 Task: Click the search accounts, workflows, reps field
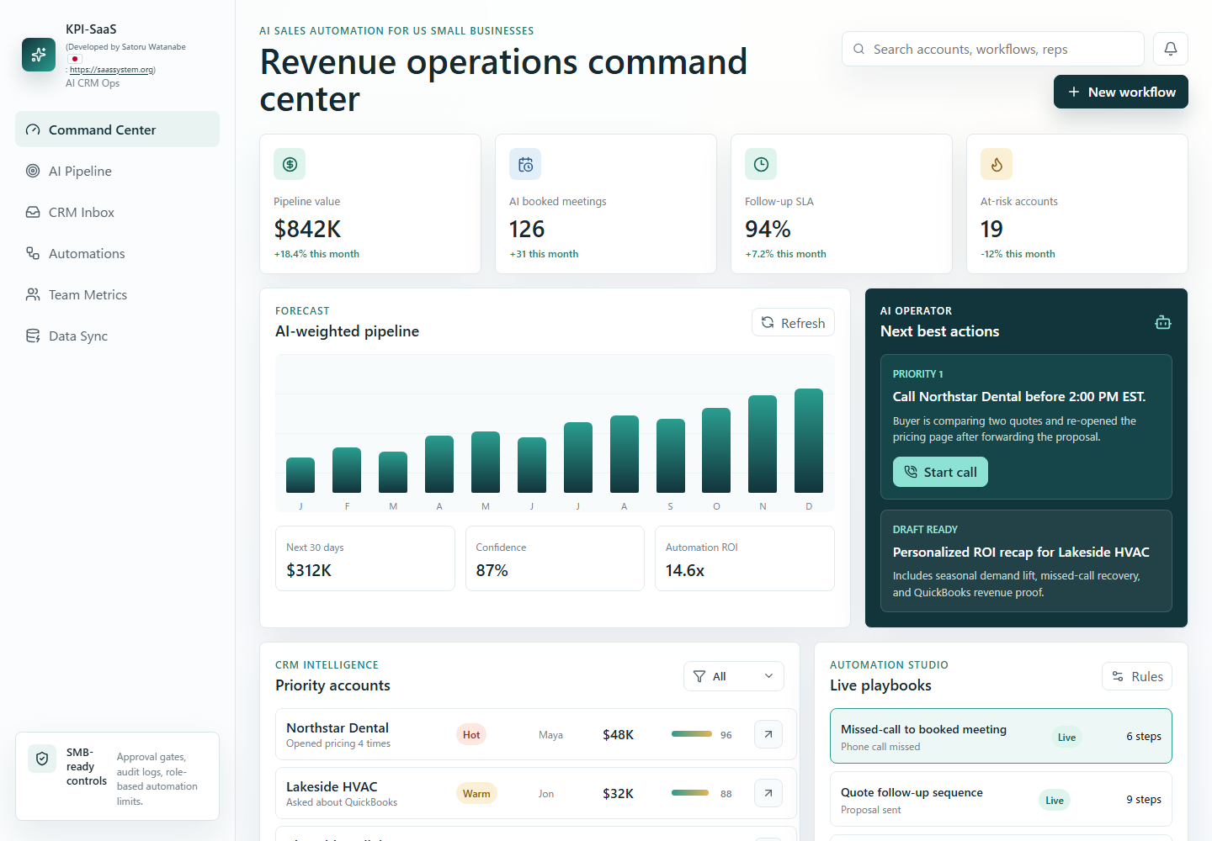coord(993,49)
